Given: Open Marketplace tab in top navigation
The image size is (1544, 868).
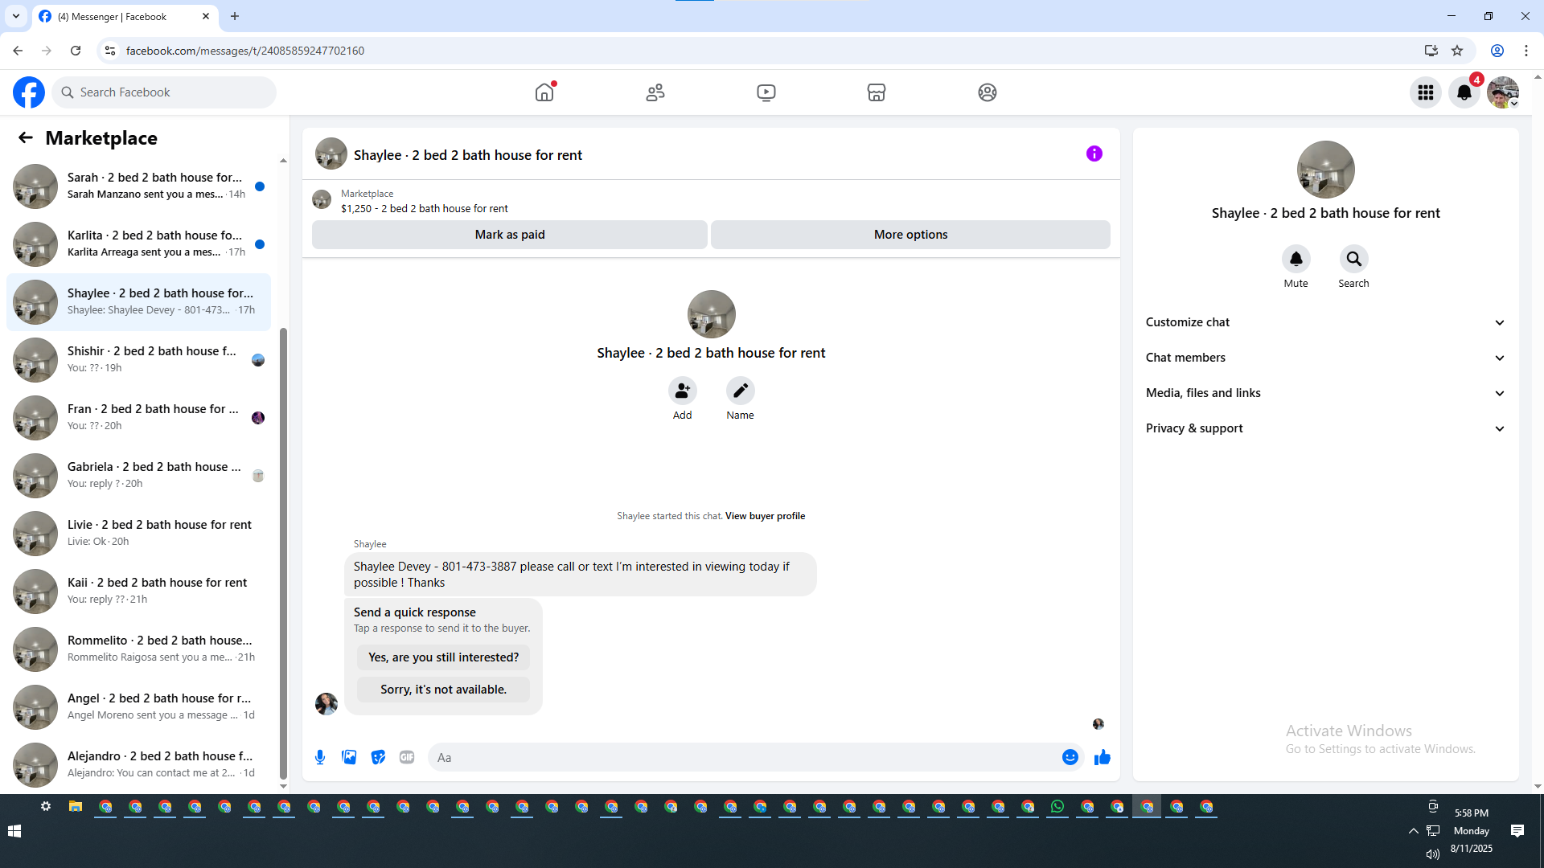Looking at the screenshot, I should click(x=876, y=92).
